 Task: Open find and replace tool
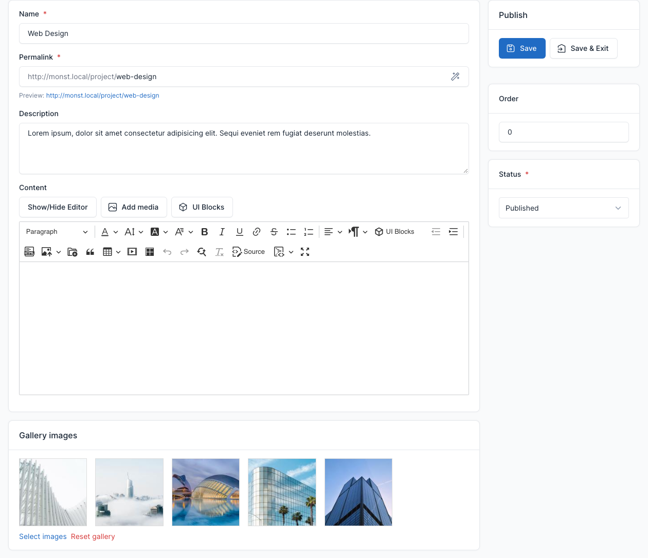202,252
